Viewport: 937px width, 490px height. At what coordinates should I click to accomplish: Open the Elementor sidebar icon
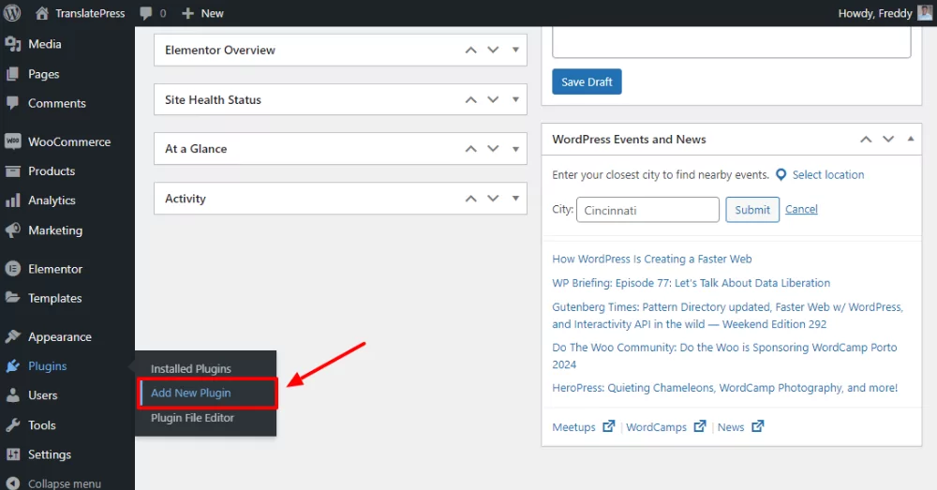tap(12, 269)
